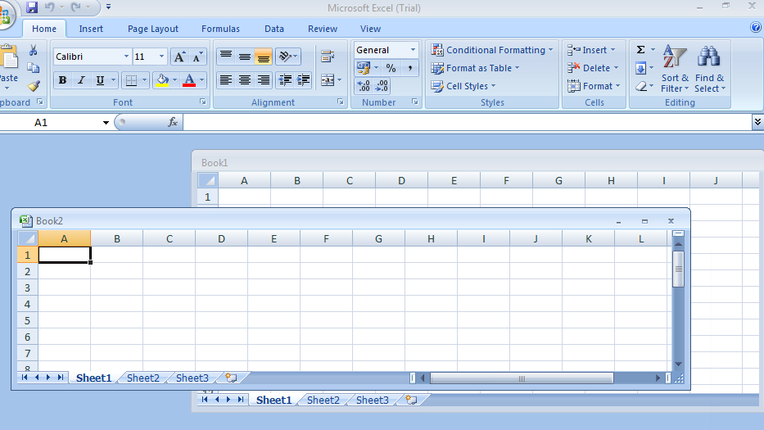Toggle Center horizontal alignment
Screen dimensions: 764x430
[245, 80]
